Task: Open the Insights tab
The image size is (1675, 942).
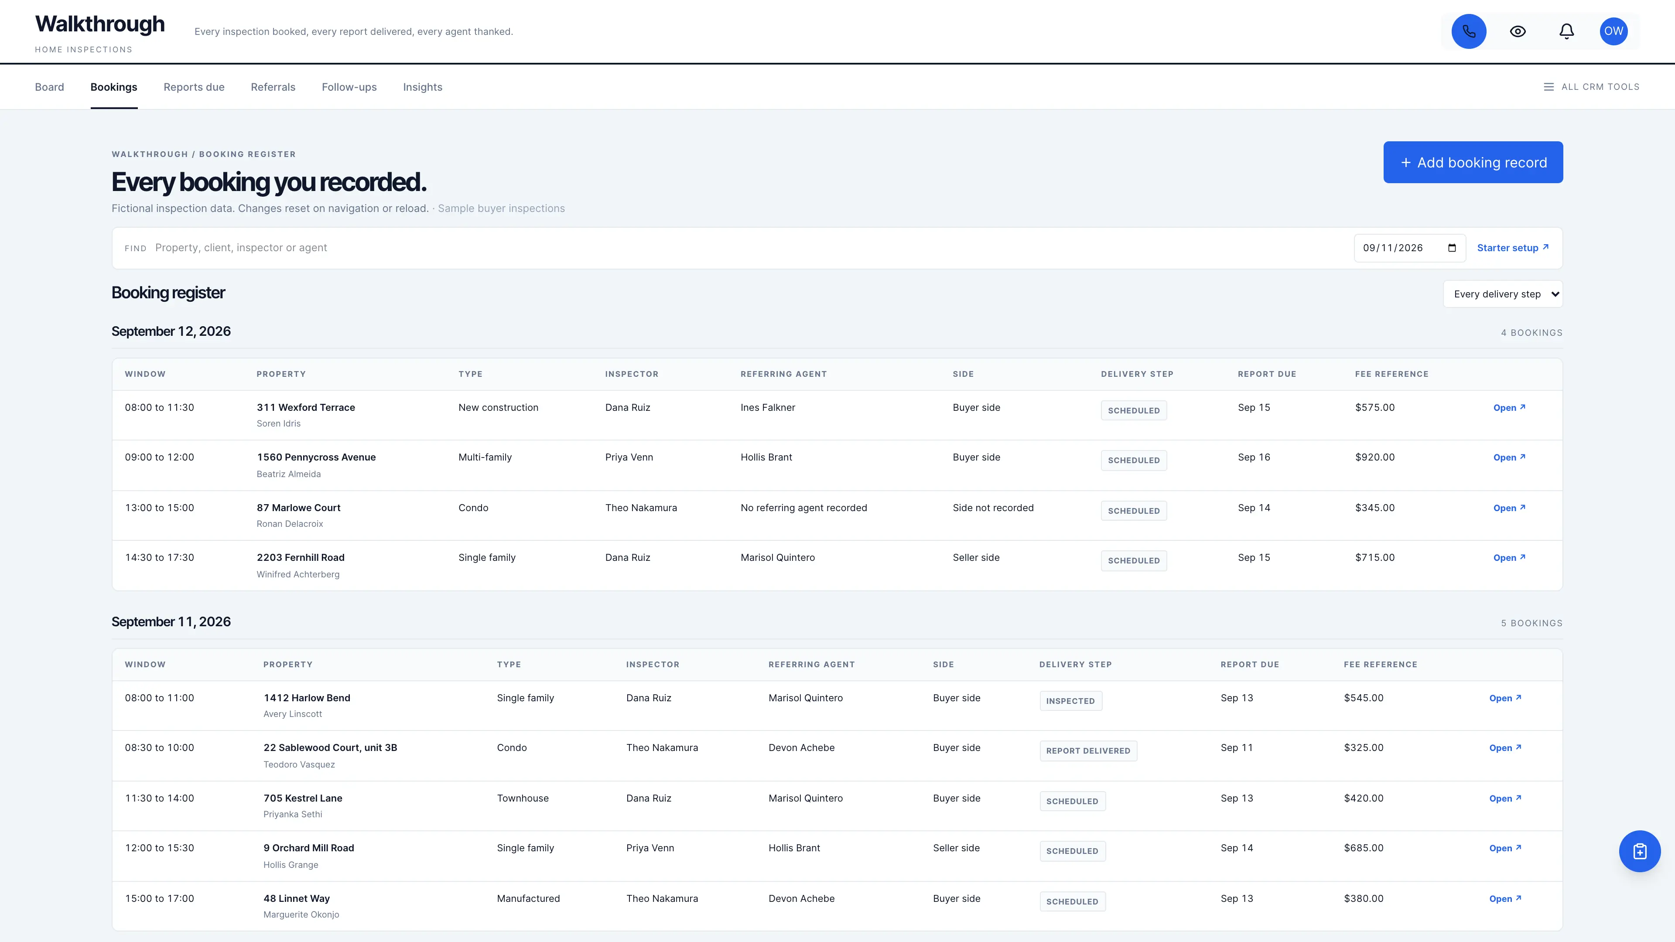Action: tap(423, 87)
